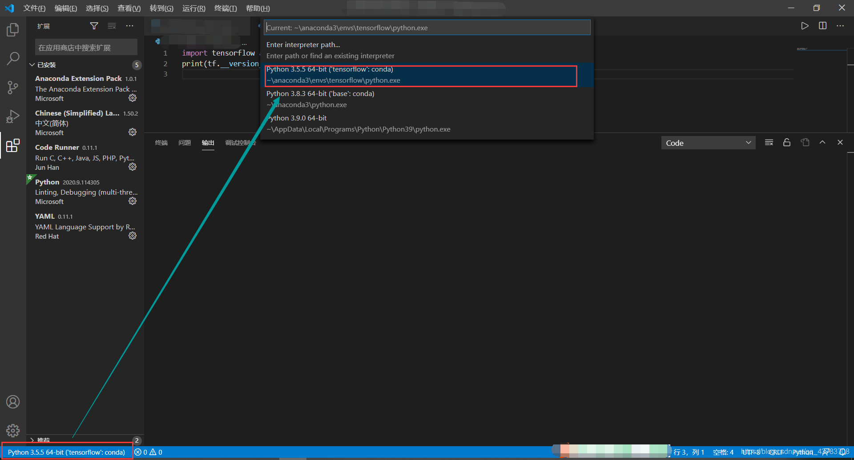Select Python 3.5.5 tensorflow conda interpreter

pos(427,75)
